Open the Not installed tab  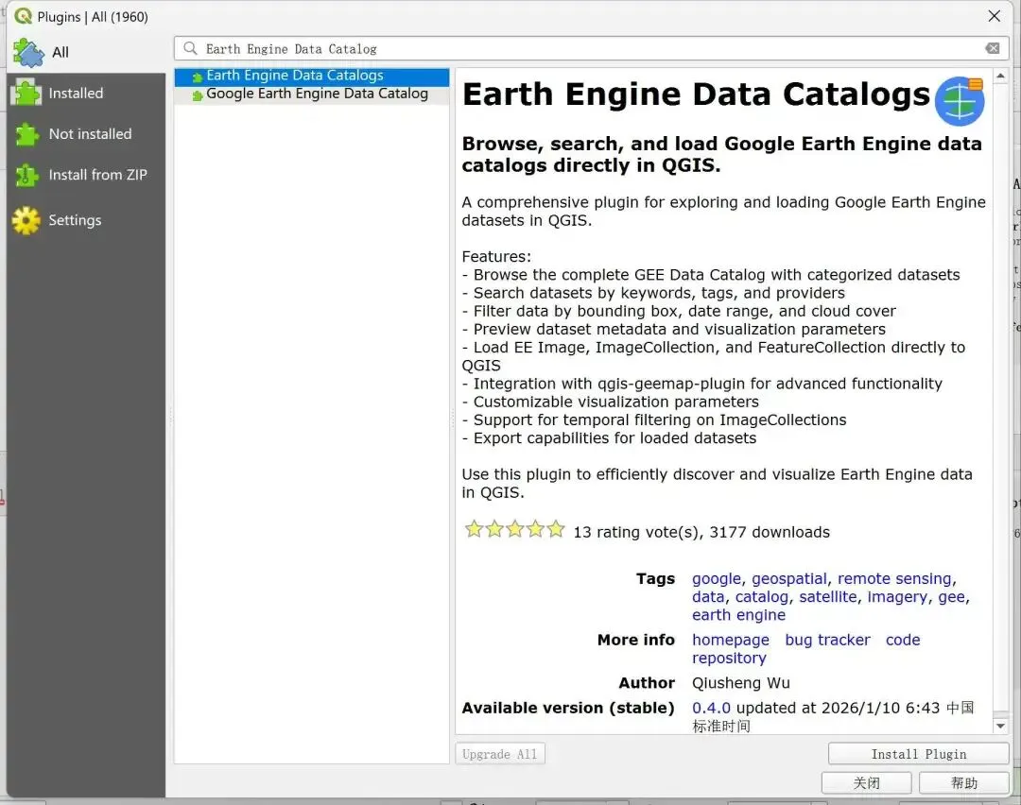(x=90, y=134)
